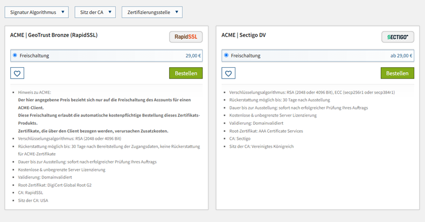Click 'Kostenlose & unbegrenzte Server Lizenzierung' in GeoTrust card

[x=61, y=169]
